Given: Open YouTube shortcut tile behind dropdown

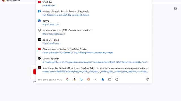Looking at the screenshot, I should click(33, 72).
